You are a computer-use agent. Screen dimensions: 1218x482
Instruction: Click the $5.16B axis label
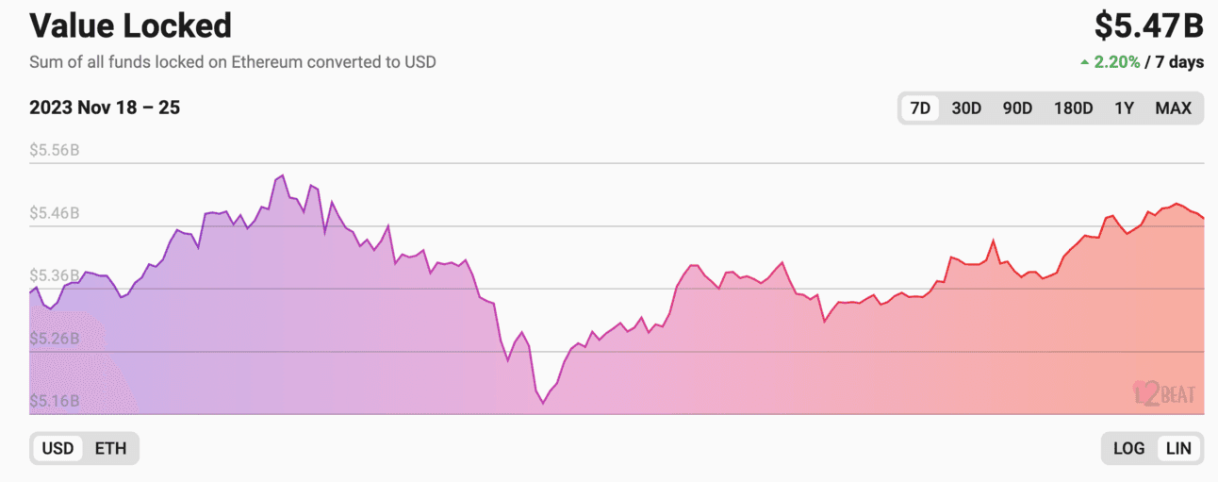click(55, 402)
